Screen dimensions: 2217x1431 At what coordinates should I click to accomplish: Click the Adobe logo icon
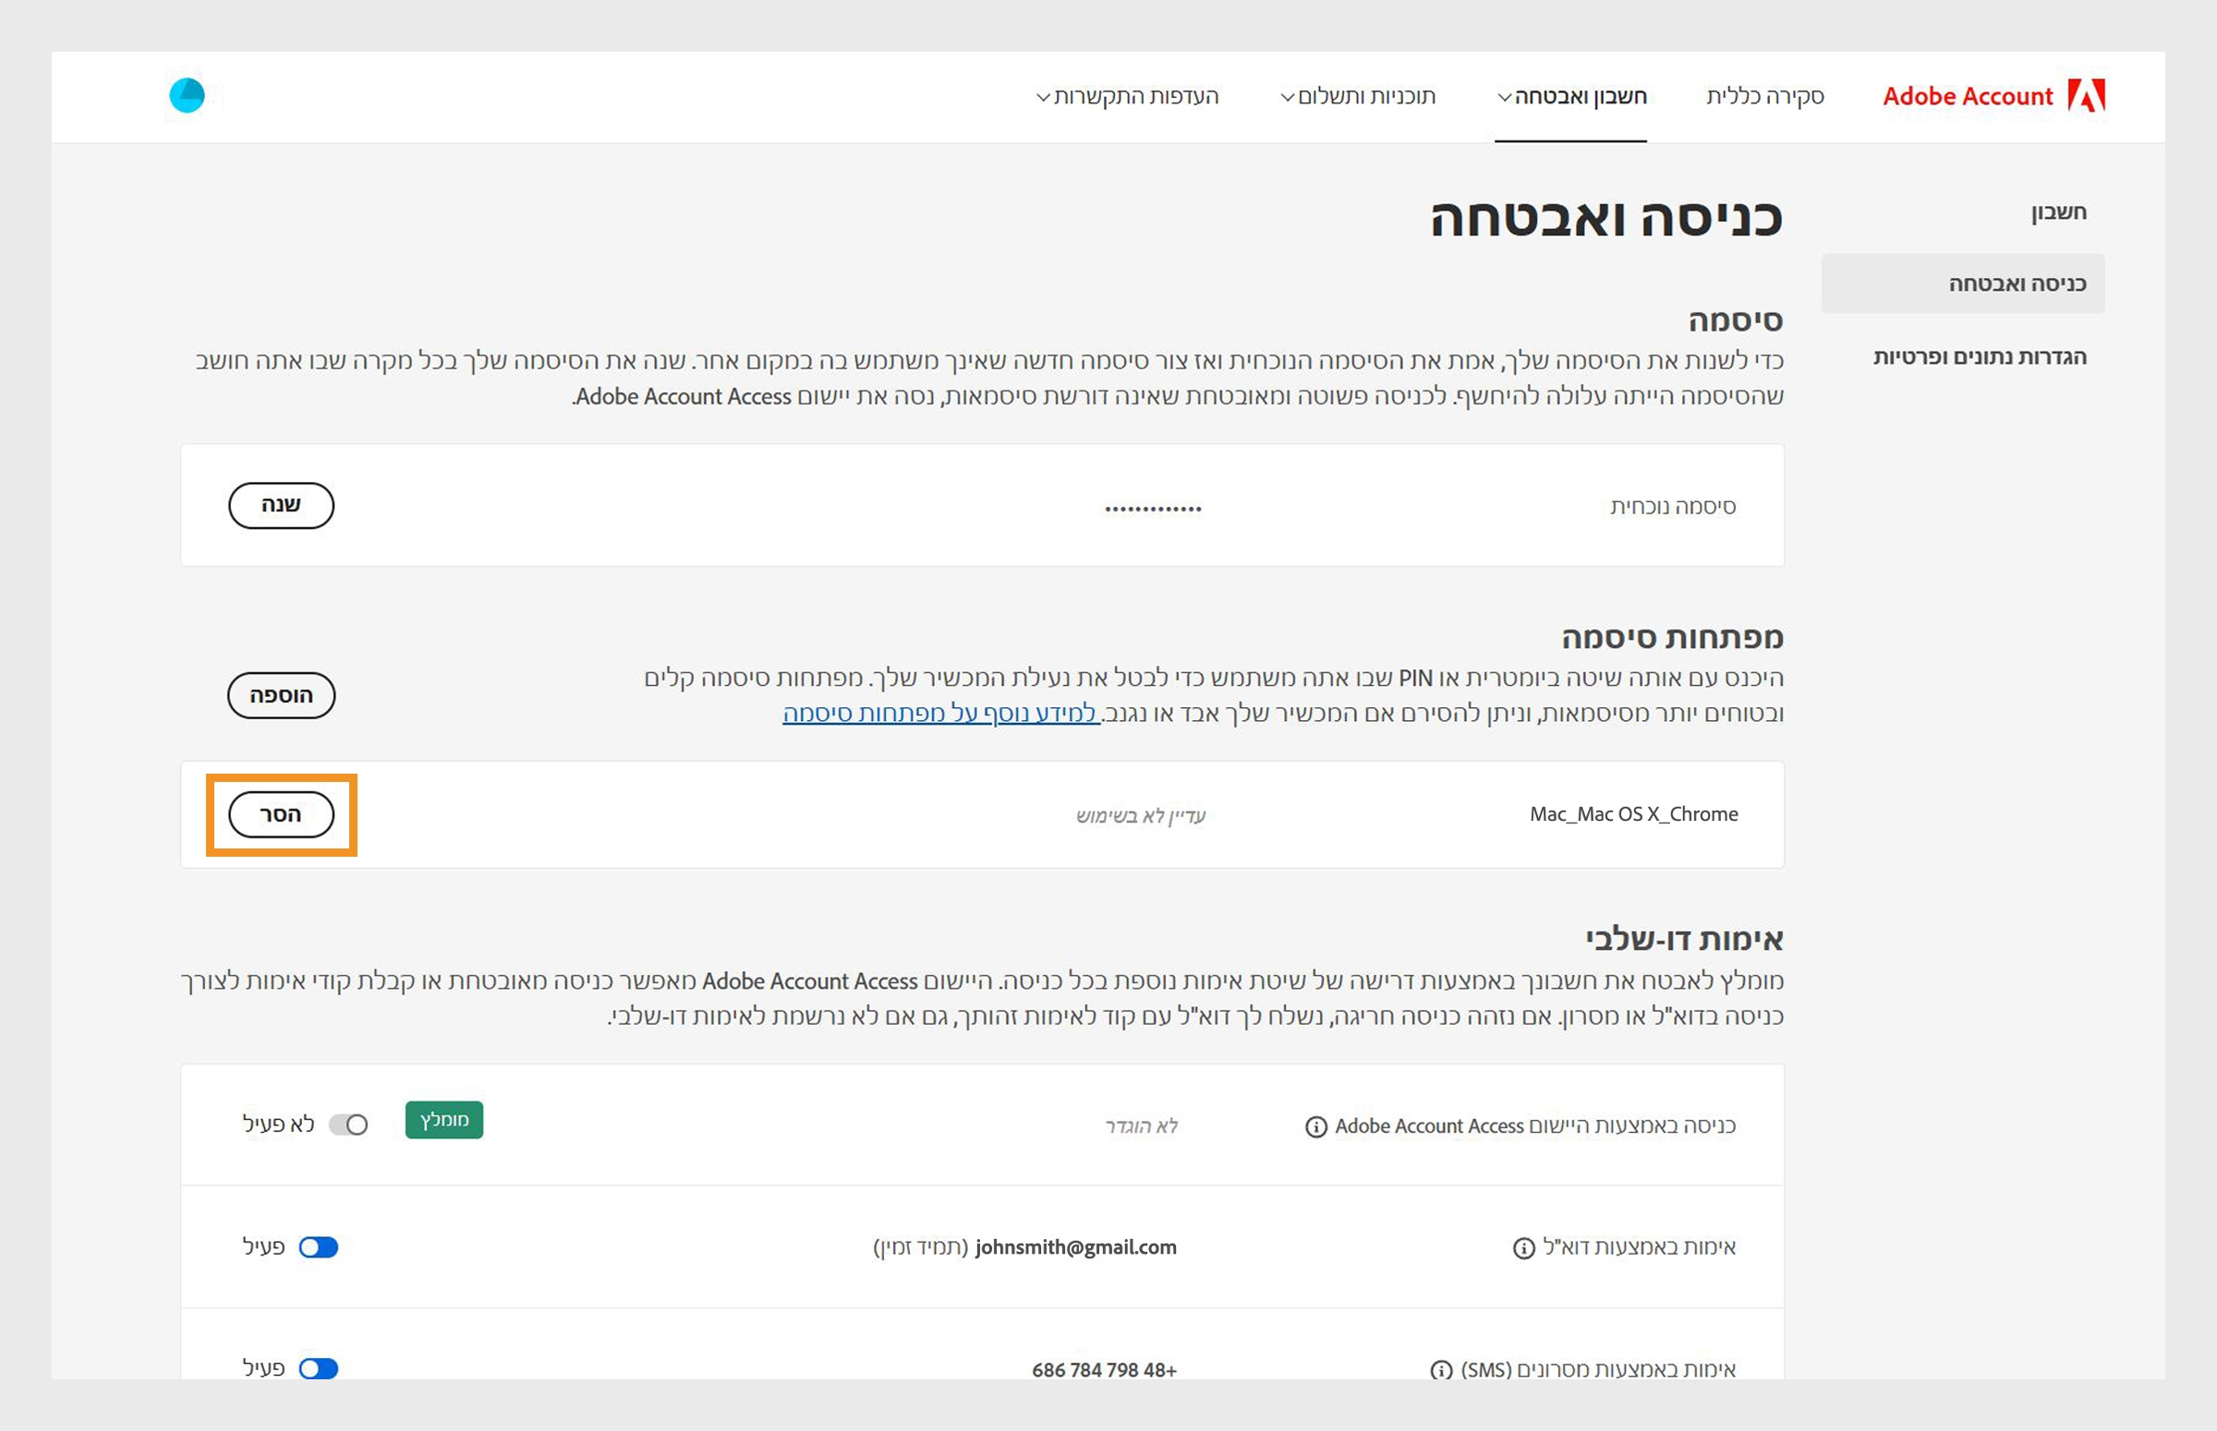pyautogui.click(x=2086, y=96)
